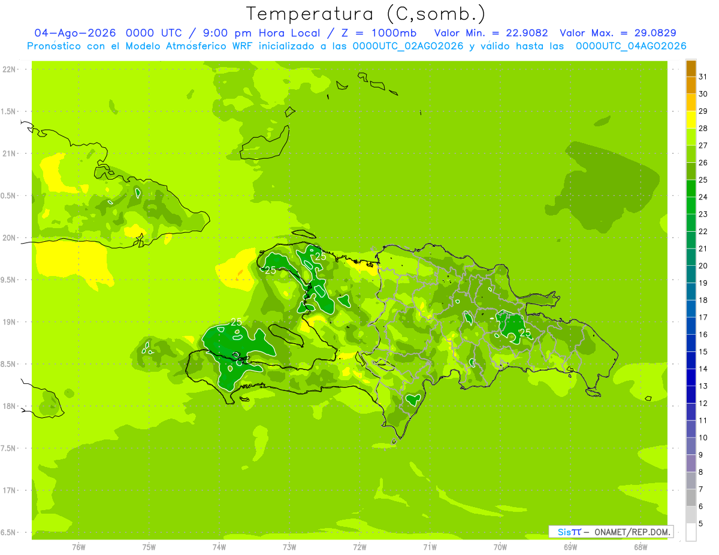This screenshot has width=719, height=555.
Task: Click the latitude label '22N'
Action: pos(10,69)
